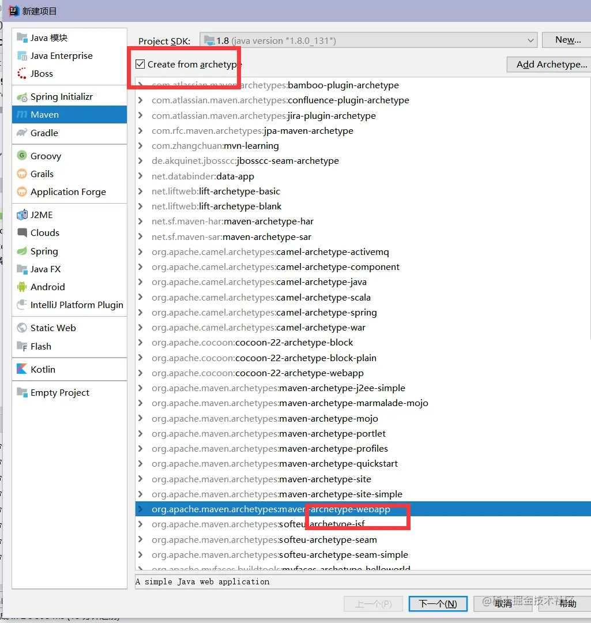Expand the camel-archetype-spring node
The height and width of the screenshot is (623, 591).
tap(140, 312)
